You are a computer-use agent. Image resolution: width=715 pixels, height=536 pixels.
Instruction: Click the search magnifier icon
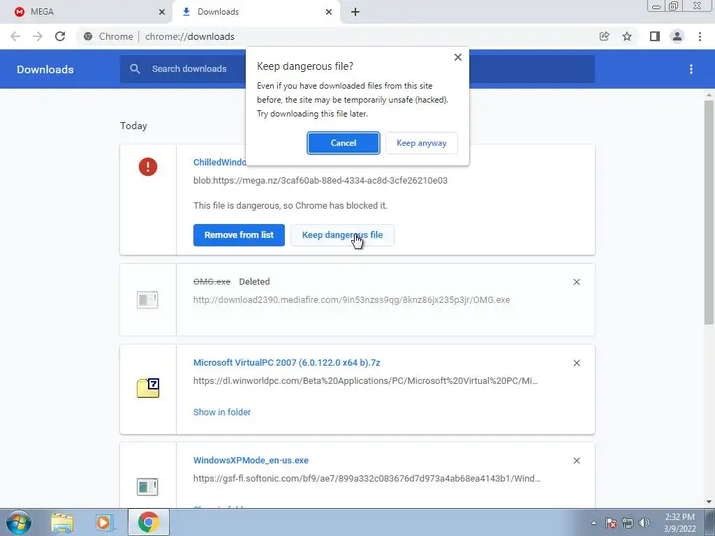pyautogui.click(x=135, y=69)
